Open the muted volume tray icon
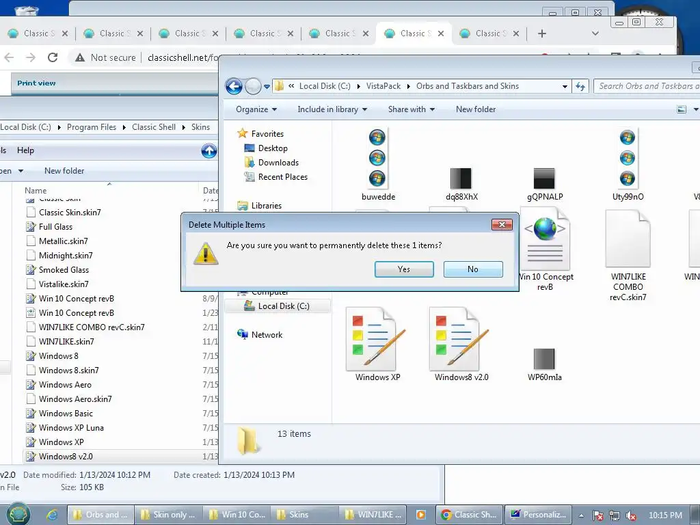This screenshot has height=525, width=700. tap(631, 515)
